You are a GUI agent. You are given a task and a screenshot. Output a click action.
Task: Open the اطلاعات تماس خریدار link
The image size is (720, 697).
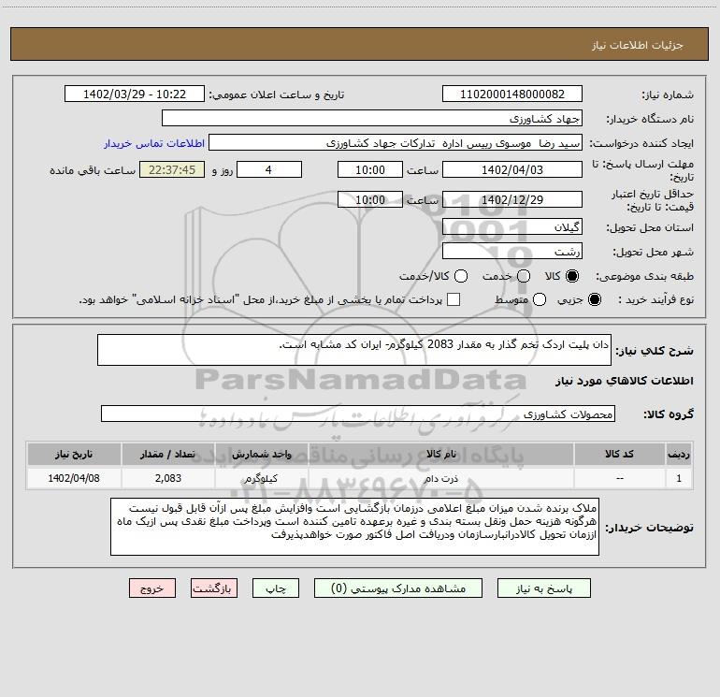click(x=154, y=143)
